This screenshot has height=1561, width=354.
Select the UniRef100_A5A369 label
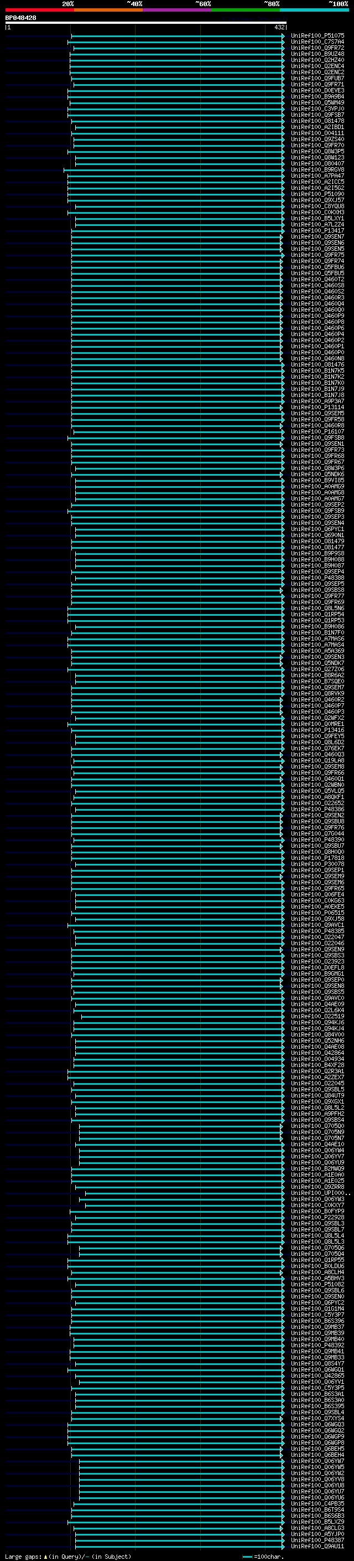click(x=317, y=651)
